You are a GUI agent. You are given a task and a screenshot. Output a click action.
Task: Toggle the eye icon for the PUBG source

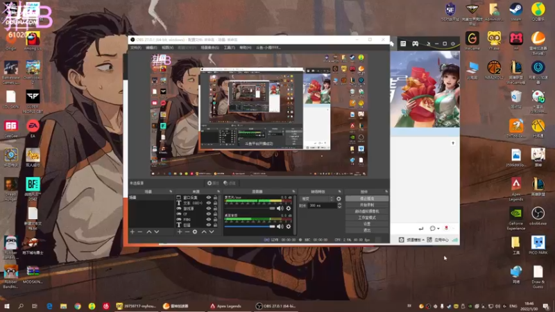pyautogui.click(x=209, y=219)
